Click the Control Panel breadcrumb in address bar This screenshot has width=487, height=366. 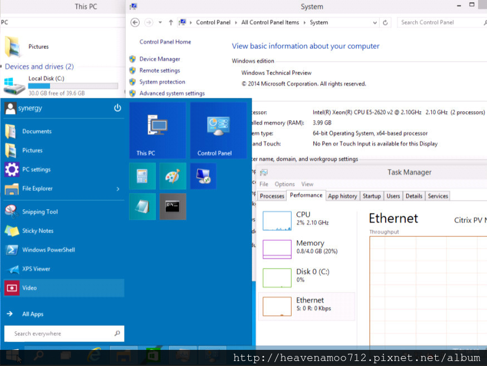click(213, 22)
